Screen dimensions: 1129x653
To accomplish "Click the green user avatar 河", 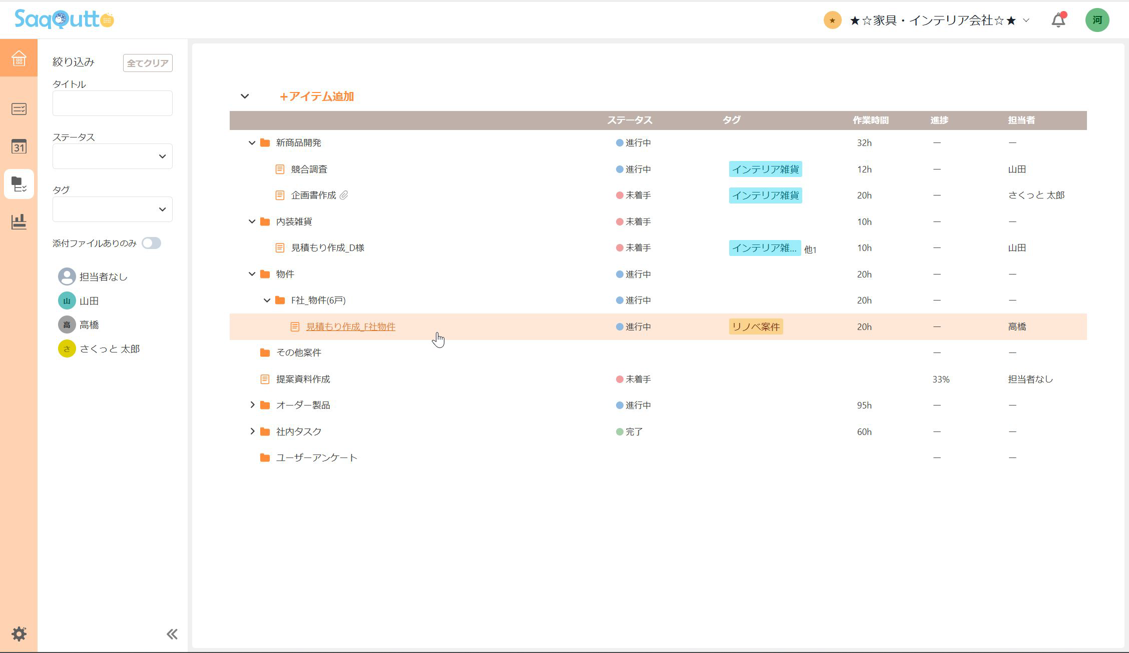I will (1097, 20).
